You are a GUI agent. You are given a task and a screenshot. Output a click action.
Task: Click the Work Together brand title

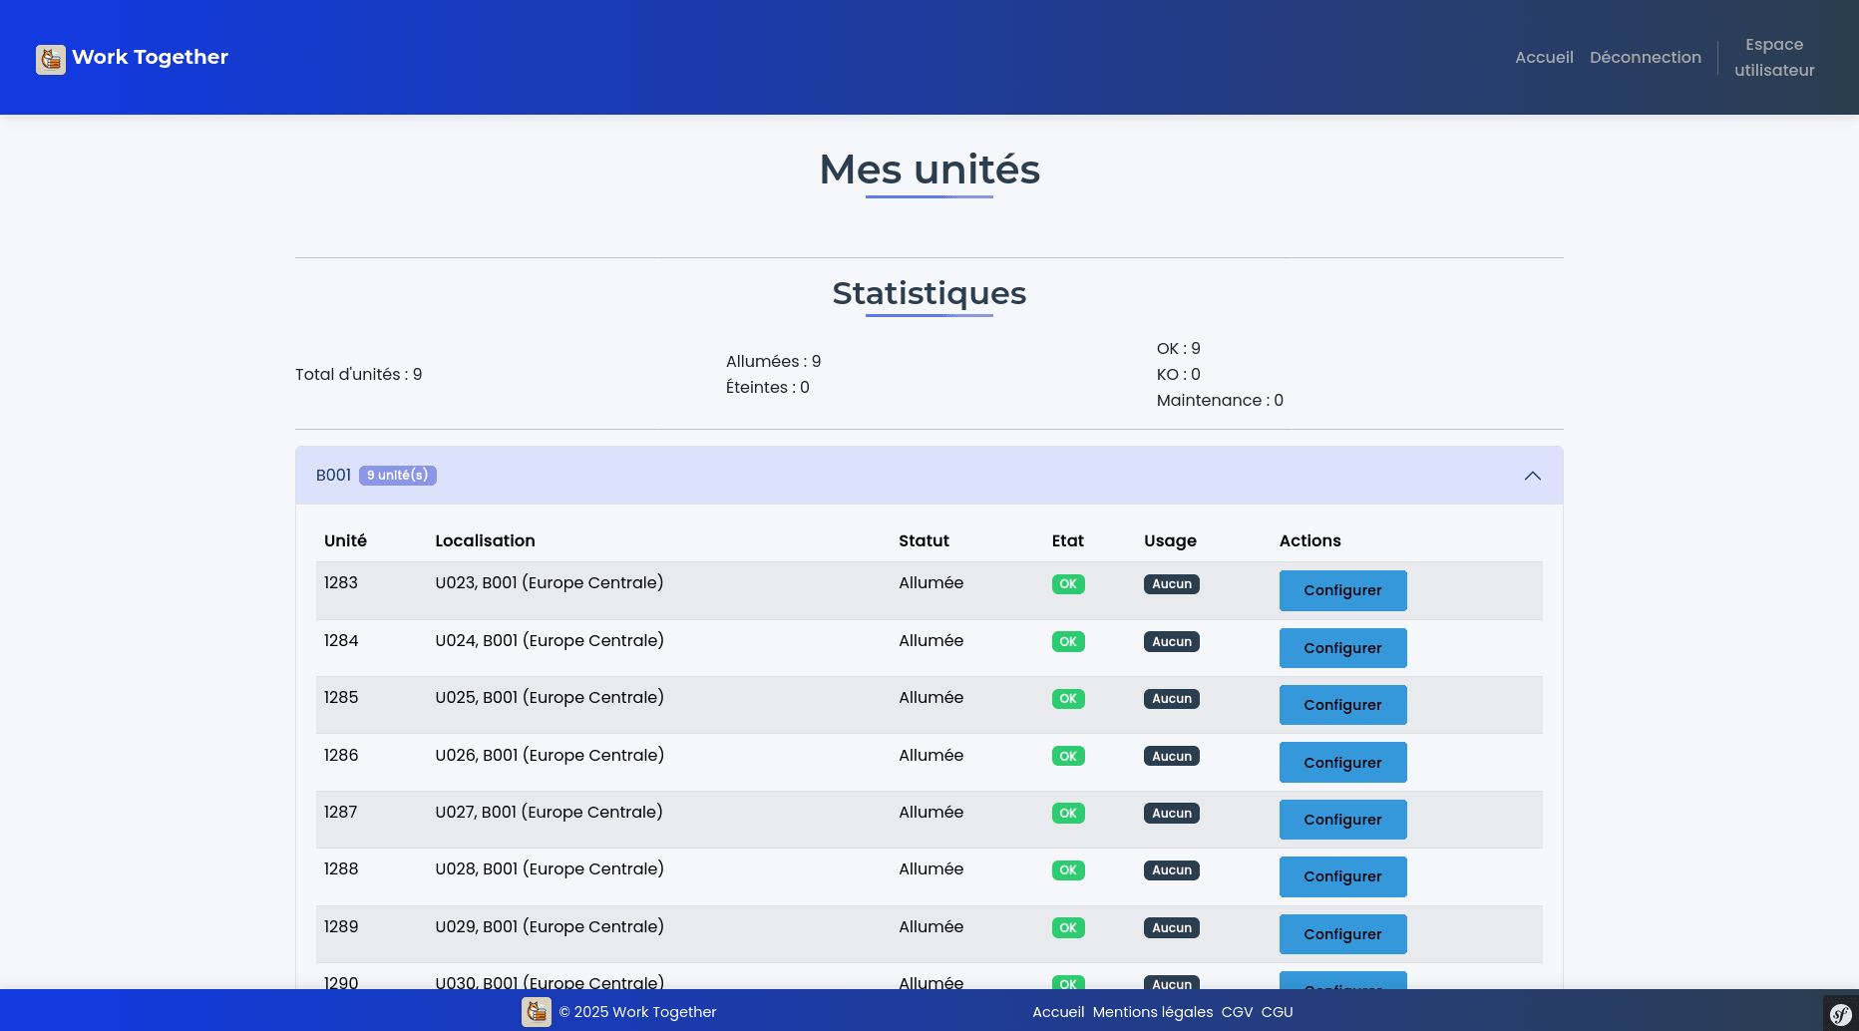(x=150, y=57)
